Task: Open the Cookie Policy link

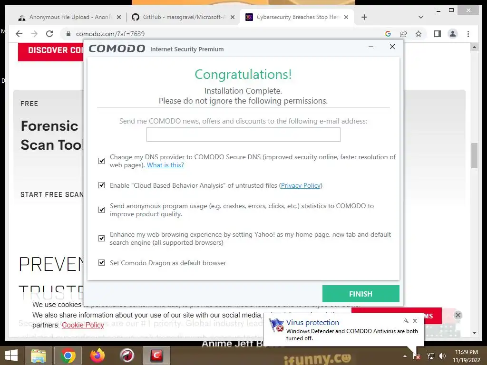Action: coord(83,325)
